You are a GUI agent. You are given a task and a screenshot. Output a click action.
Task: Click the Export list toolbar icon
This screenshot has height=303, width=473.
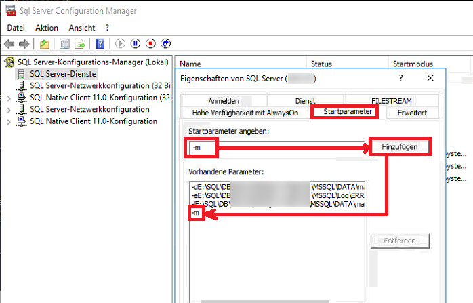[x=80, y=44]
